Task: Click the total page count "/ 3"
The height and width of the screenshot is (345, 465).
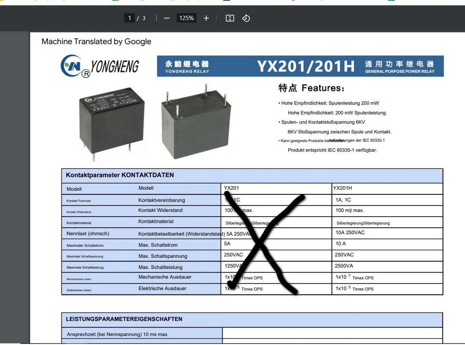Action: pos(141,18)
